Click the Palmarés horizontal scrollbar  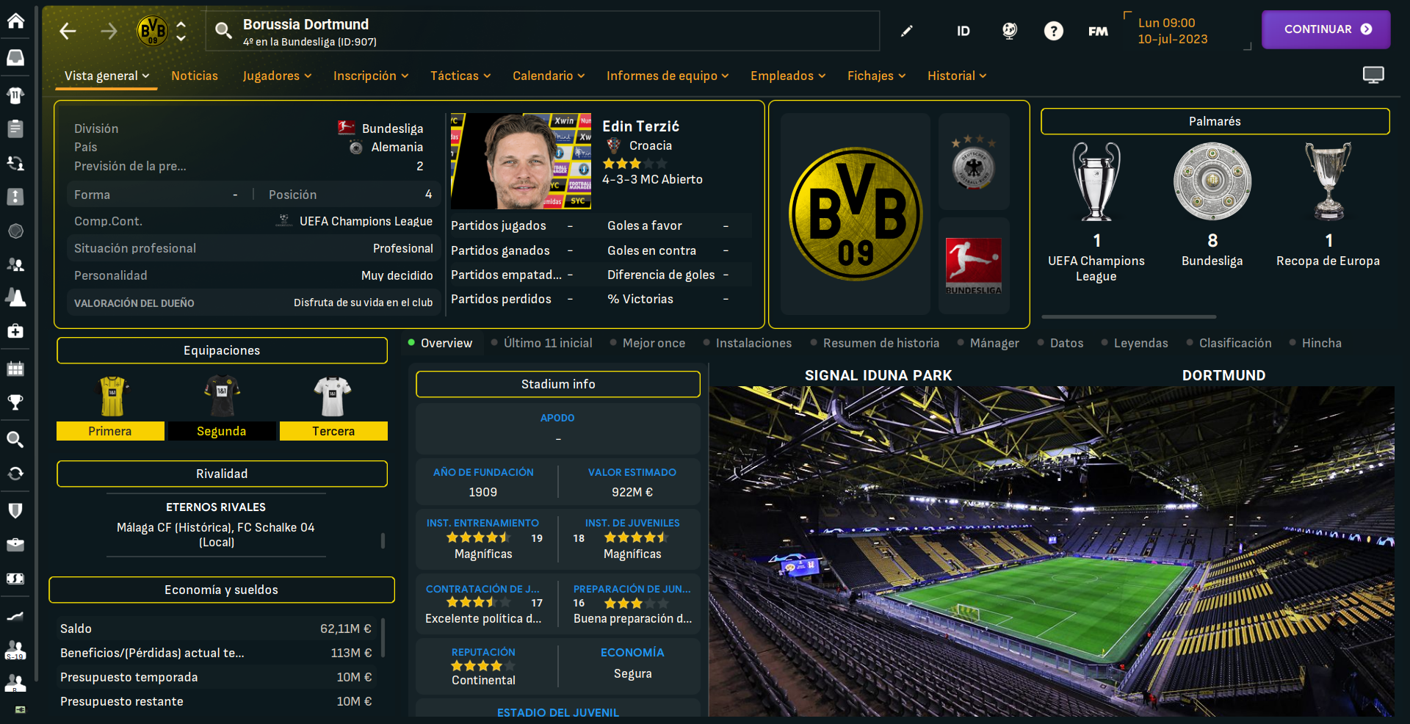click(1129, 316)
